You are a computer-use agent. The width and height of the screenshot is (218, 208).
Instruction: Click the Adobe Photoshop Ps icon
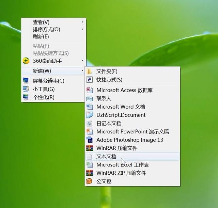point(89,140)
